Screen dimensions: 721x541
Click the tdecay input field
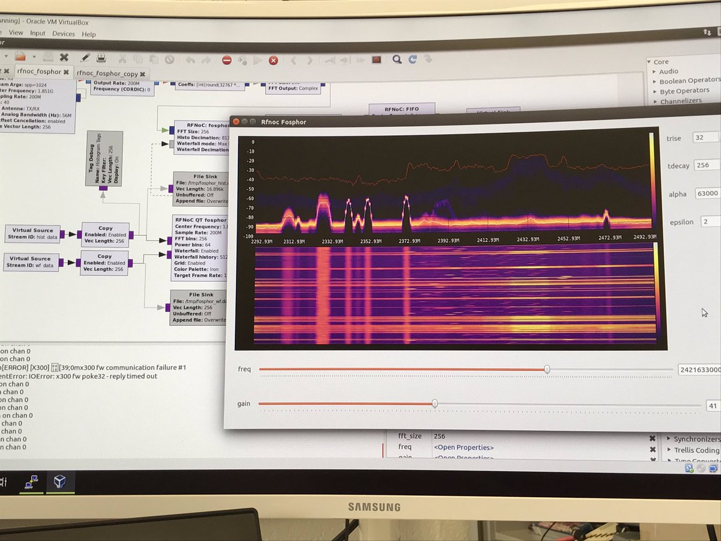(x=707, y=165)
